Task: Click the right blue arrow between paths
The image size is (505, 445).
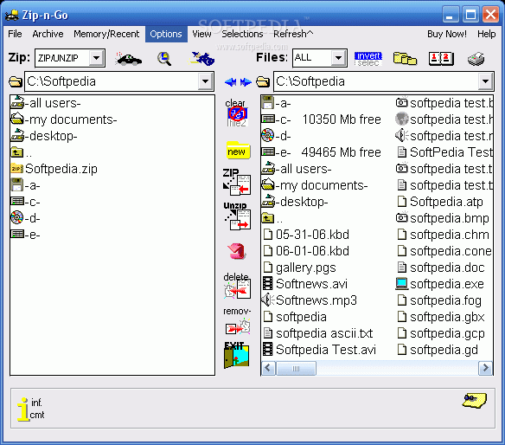Action: tap(246, 82)
